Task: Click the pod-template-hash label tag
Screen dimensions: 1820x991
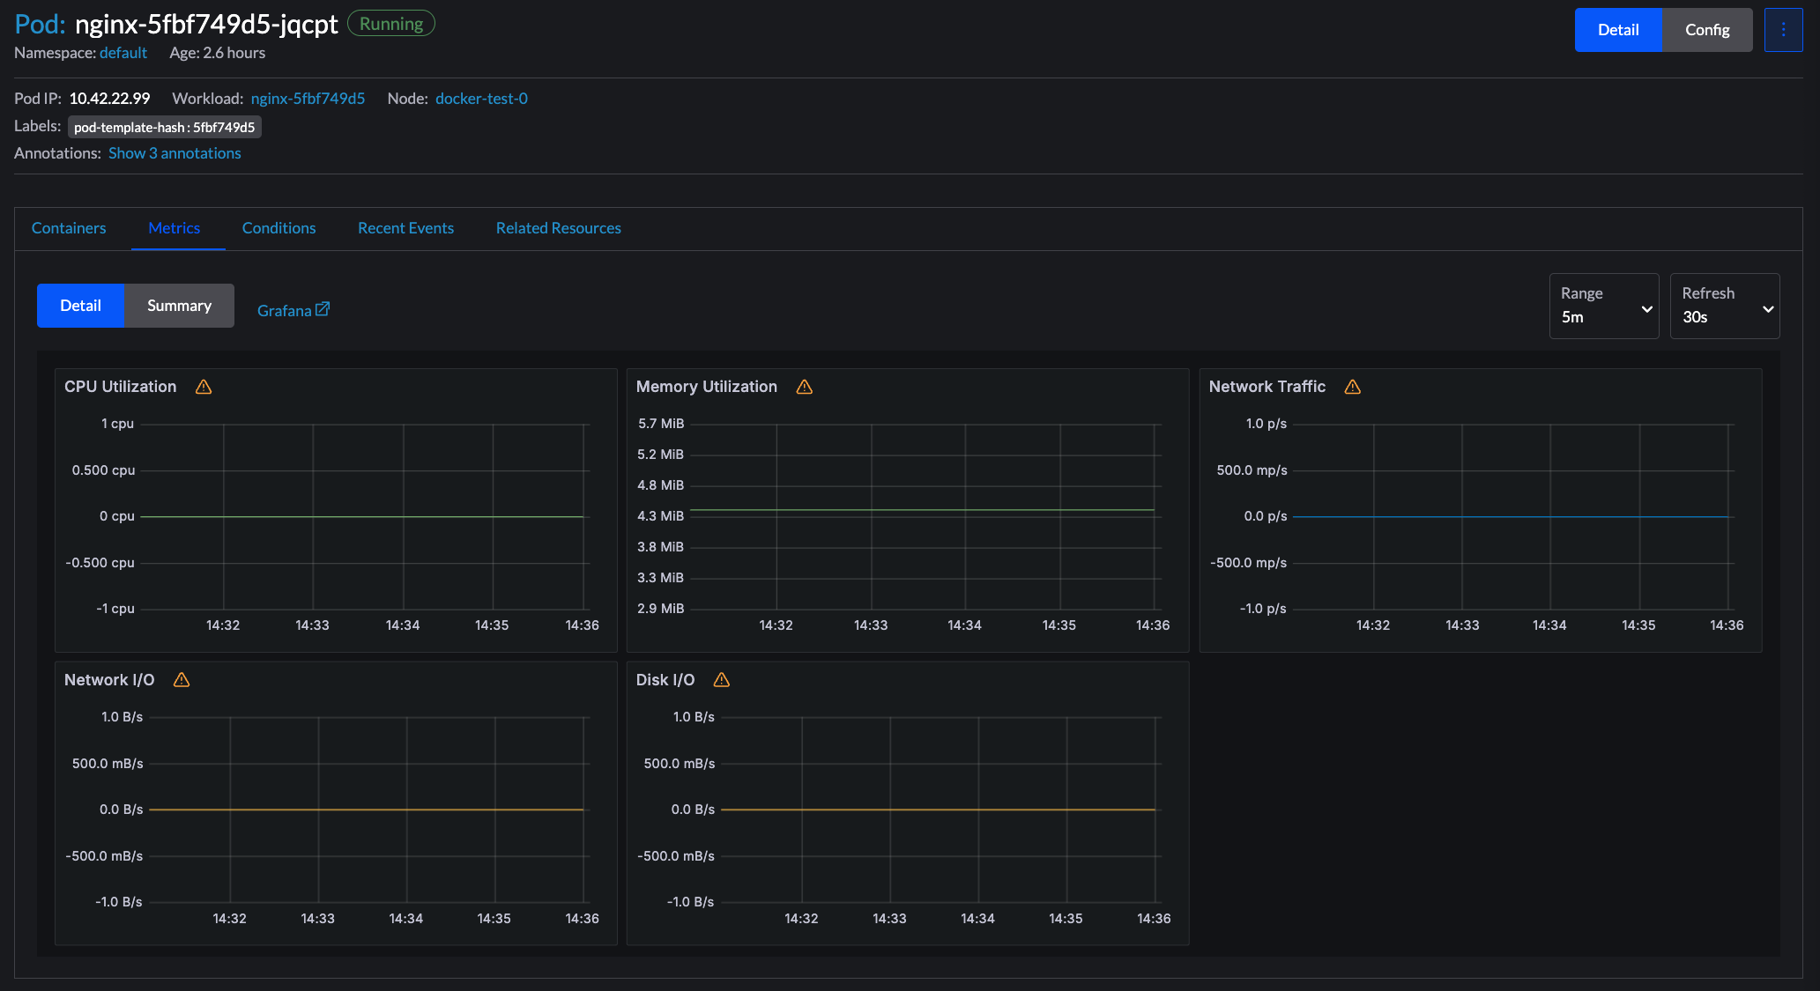Action: pyautogui.click(x=165, y=128)
